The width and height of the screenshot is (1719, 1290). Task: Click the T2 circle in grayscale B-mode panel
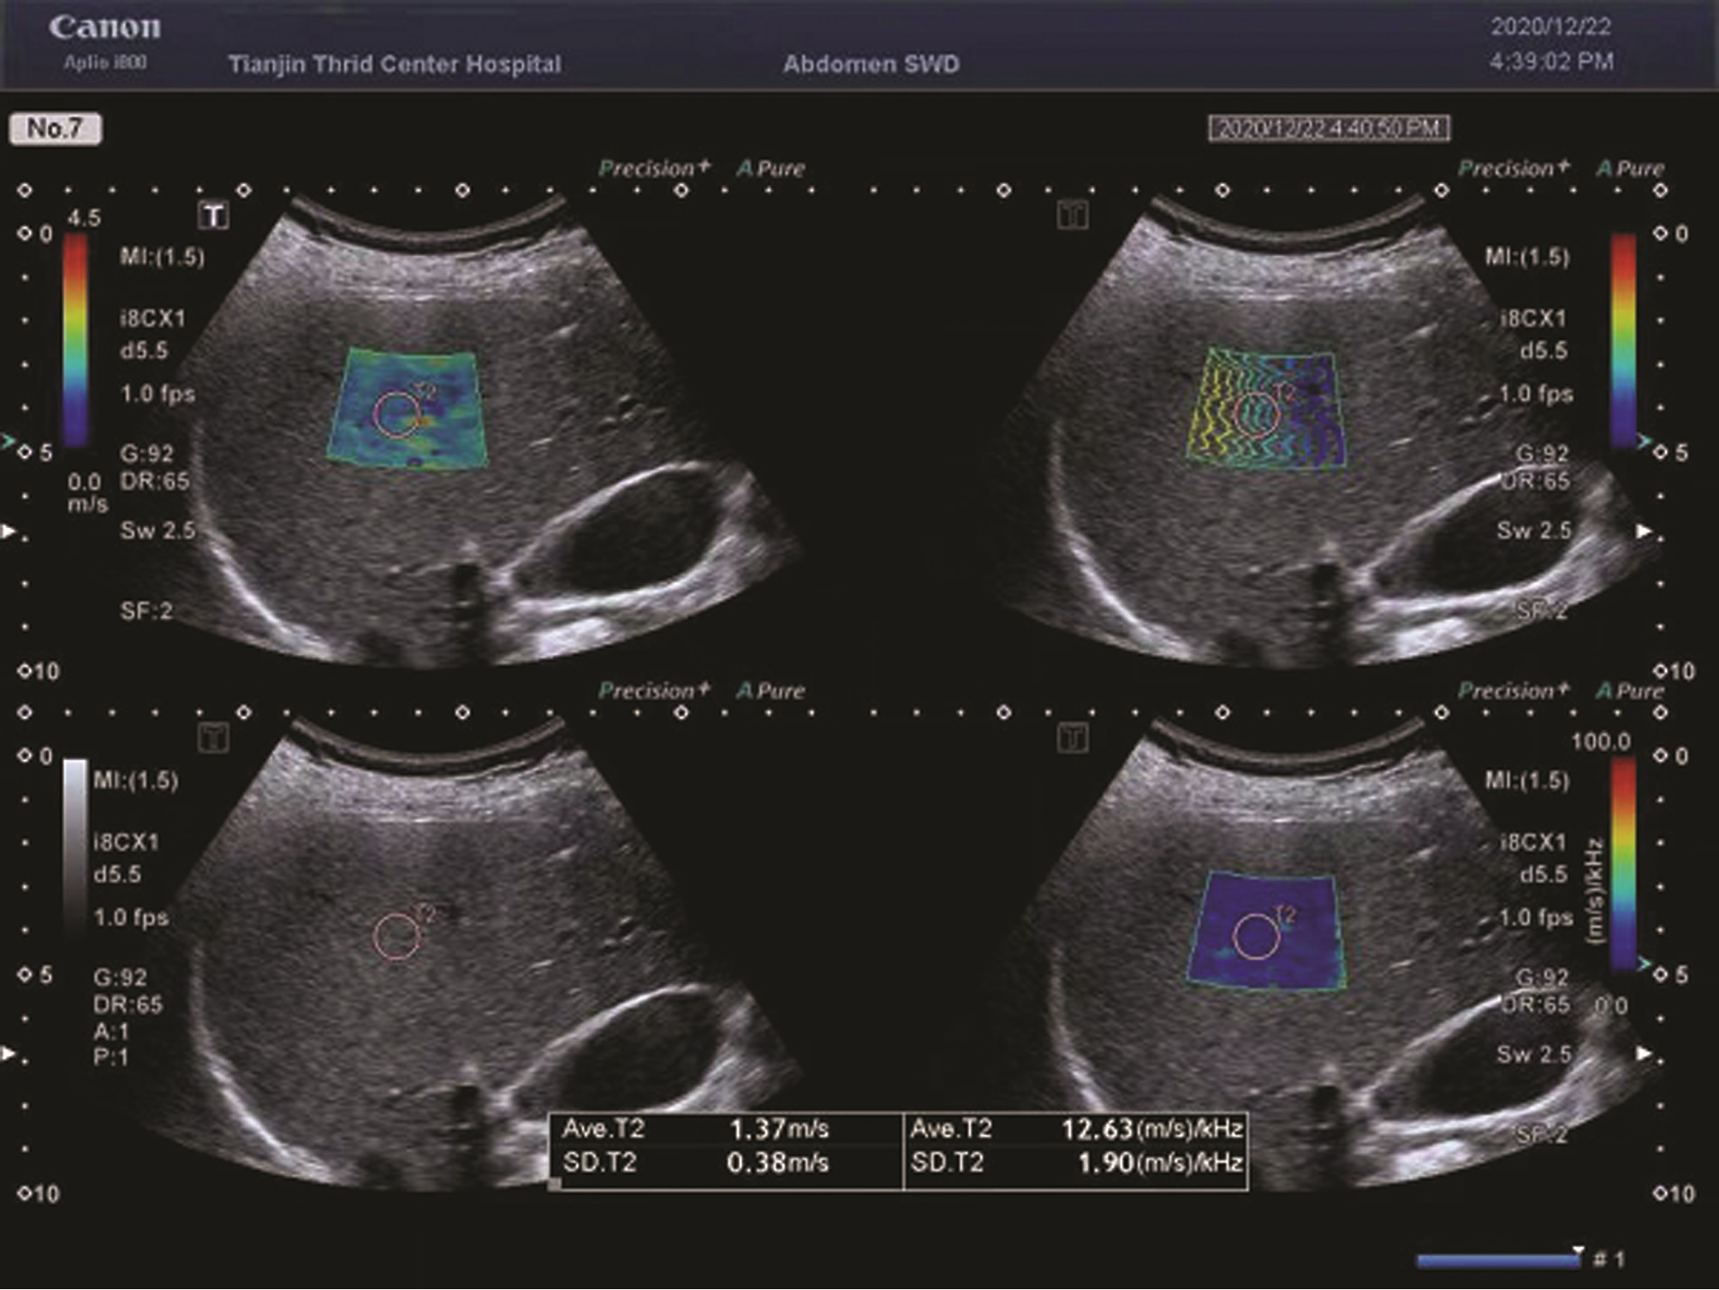click(x=397, y=936)
